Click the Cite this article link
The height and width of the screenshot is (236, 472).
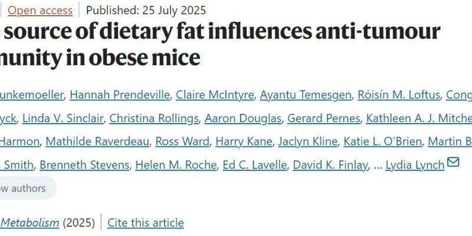[x=146, y=222]
